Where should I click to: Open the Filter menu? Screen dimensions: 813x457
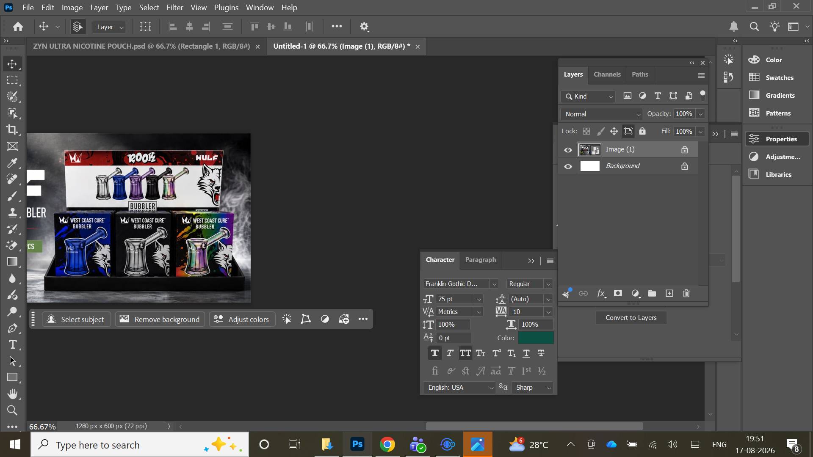pos(174,8)
